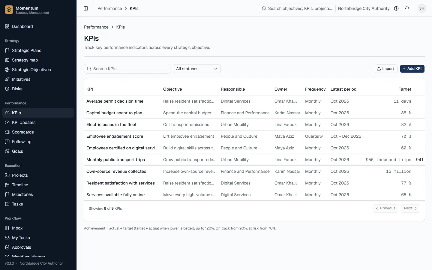Click the Import button
Screen dimensions: 432x270
386,69
